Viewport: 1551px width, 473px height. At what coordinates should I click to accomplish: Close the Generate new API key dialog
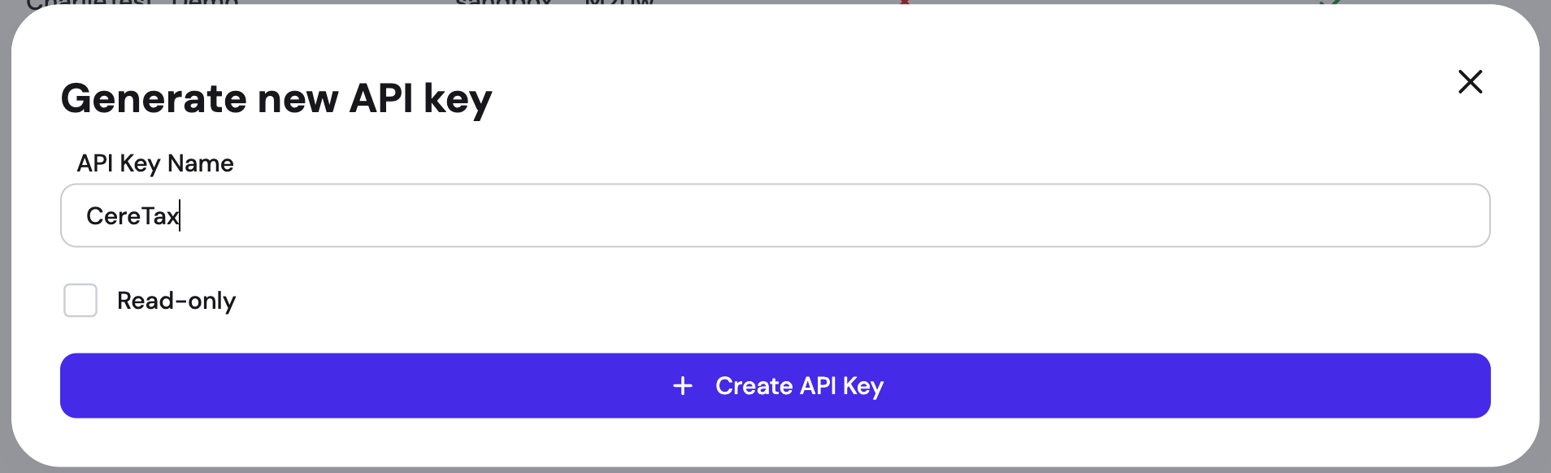(x=1470, y=81)
